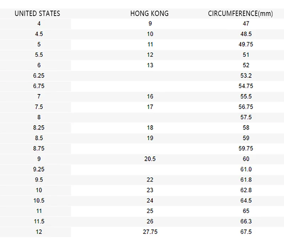Screen dimensions: 284x248
Task: Click circumference value 56.75
Action: pyautogui.click(x=246, y=107)
